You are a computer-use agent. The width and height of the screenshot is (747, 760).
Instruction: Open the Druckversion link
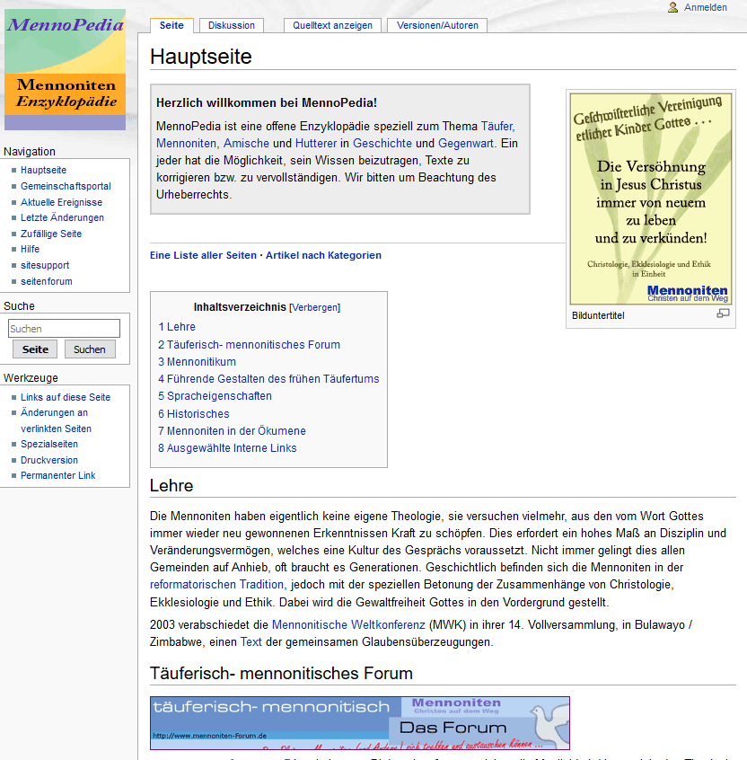click(x=49, y=460)
